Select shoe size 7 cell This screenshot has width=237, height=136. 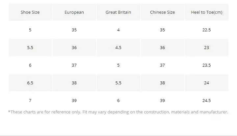pyautogui.click(x=30, y=101)
